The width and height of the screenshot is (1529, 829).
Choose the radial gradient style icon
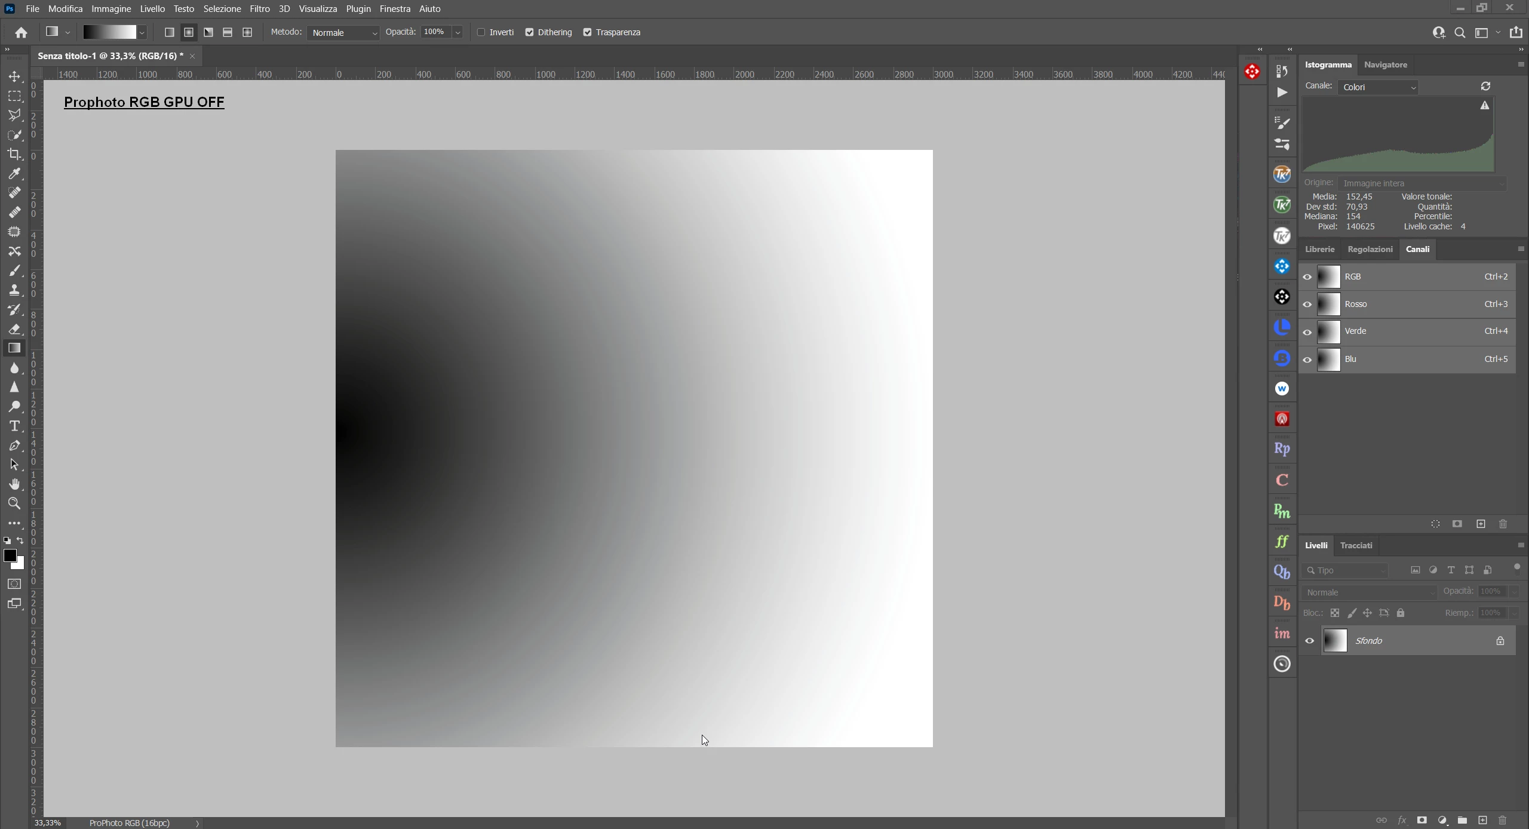(189, 32)
